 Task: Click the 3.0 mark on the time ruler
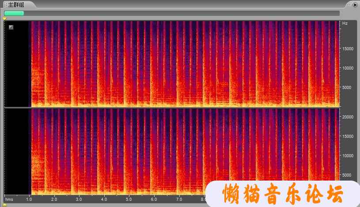79,200
